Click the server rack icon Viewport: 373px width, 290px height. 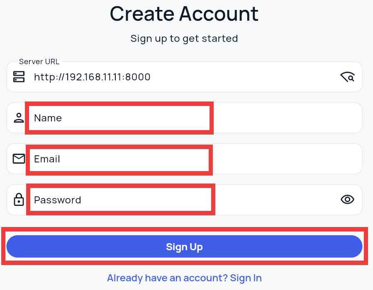pos(19,77)
